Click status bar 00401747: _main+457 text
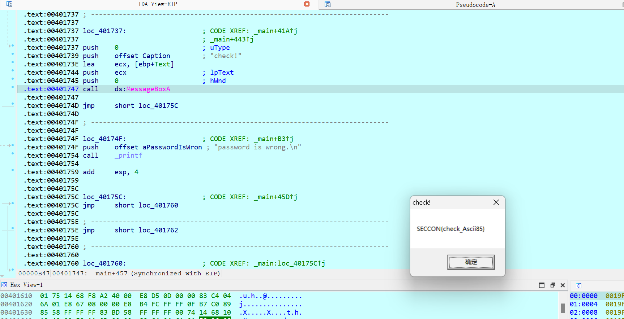624x319 pixels. pos(90,274)
